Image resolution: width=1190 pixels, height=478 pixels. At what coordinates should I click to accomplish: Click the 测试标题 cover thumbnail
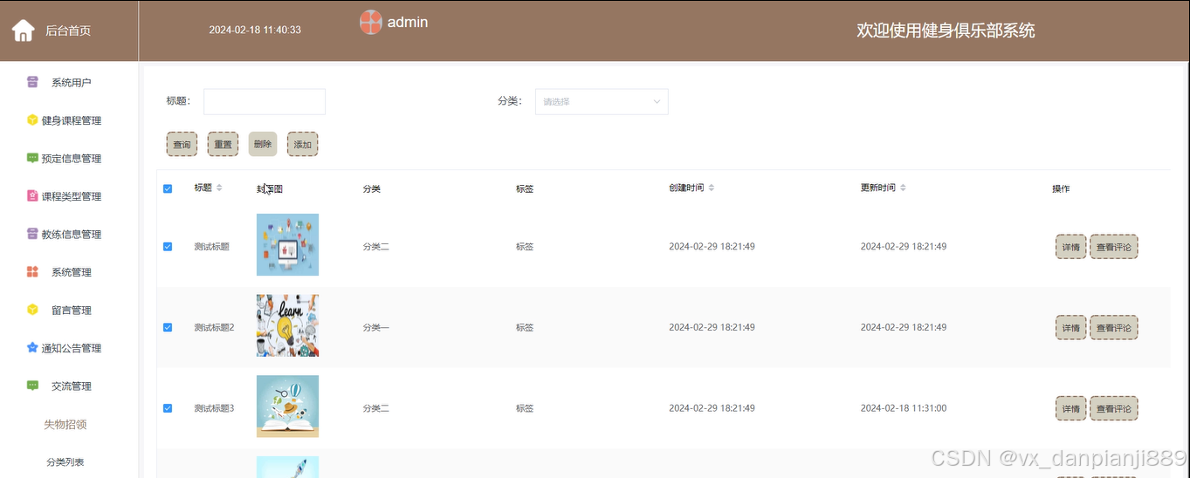[287, 244]
